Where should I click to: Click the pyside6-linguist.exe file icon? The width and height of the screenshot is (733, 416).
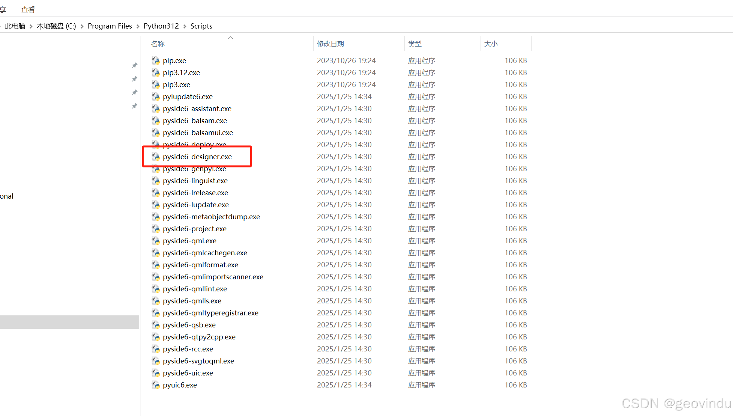coord(156,181)
